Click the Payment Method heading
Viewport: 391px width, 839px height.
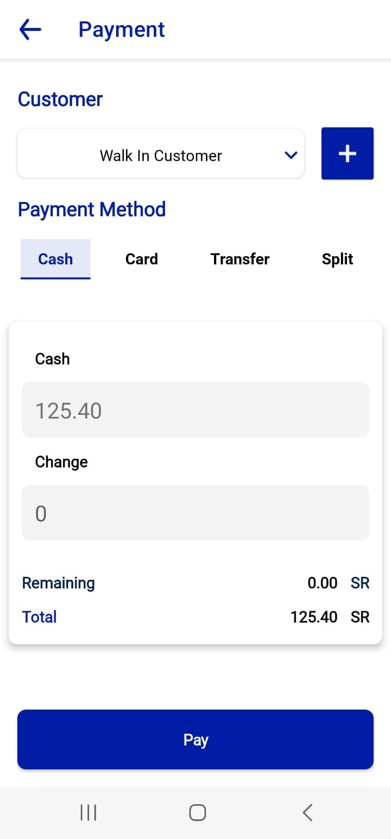(x=92, y=209)
